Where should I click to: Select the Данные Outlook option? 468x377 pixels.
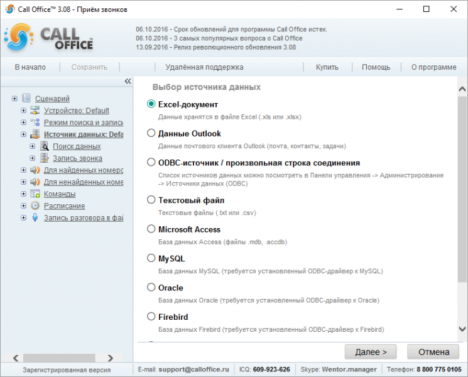point(151,133)
